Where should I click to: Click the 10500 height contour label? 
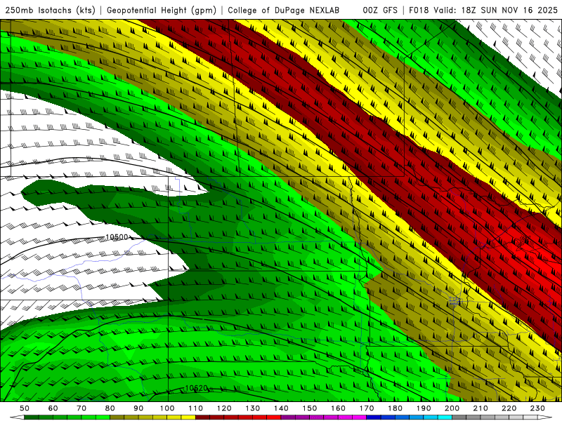click(117, 237)
